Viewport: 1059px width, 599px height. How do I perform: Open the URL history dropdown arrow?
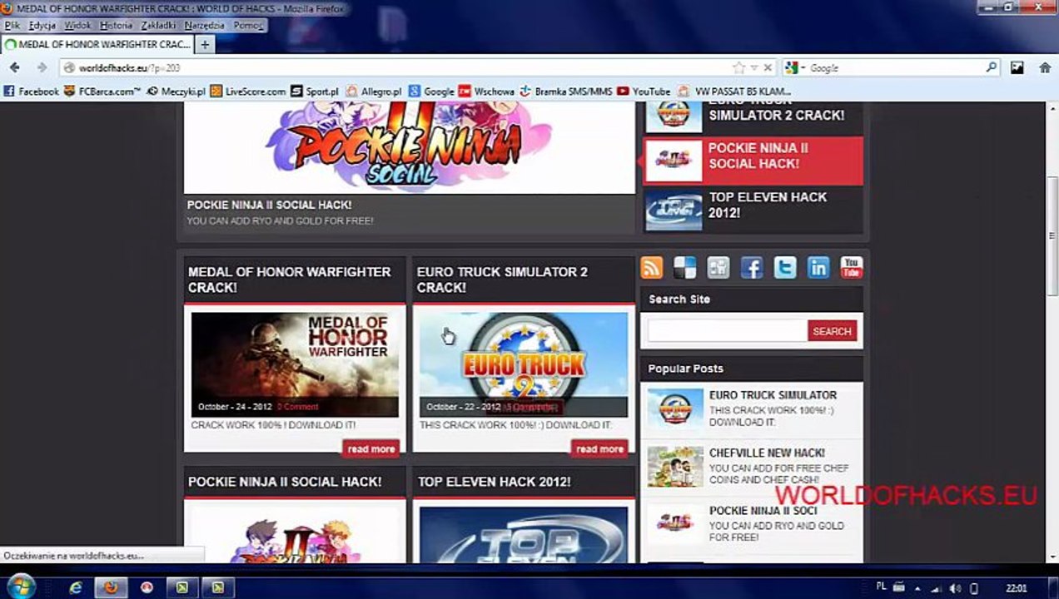[x=754, y=68]
